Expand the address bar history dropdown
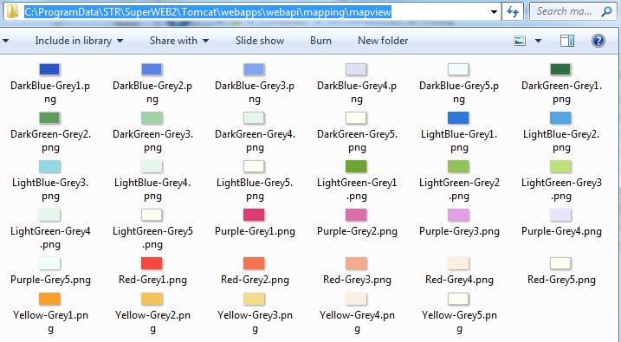Image resolution: width=621 pixels, height=342 pixels. point(494,12)
